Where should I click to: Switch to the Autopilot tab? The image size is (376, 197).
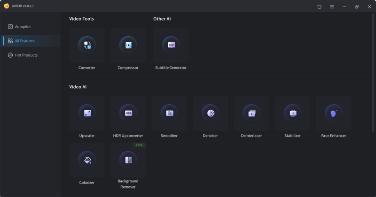tap(23, 27)
